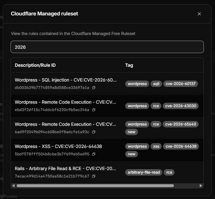Image resolution: width=215 pixels, height=199 pixels.
Task: Click the search field containing 2026
Action: tap(107, 47)
